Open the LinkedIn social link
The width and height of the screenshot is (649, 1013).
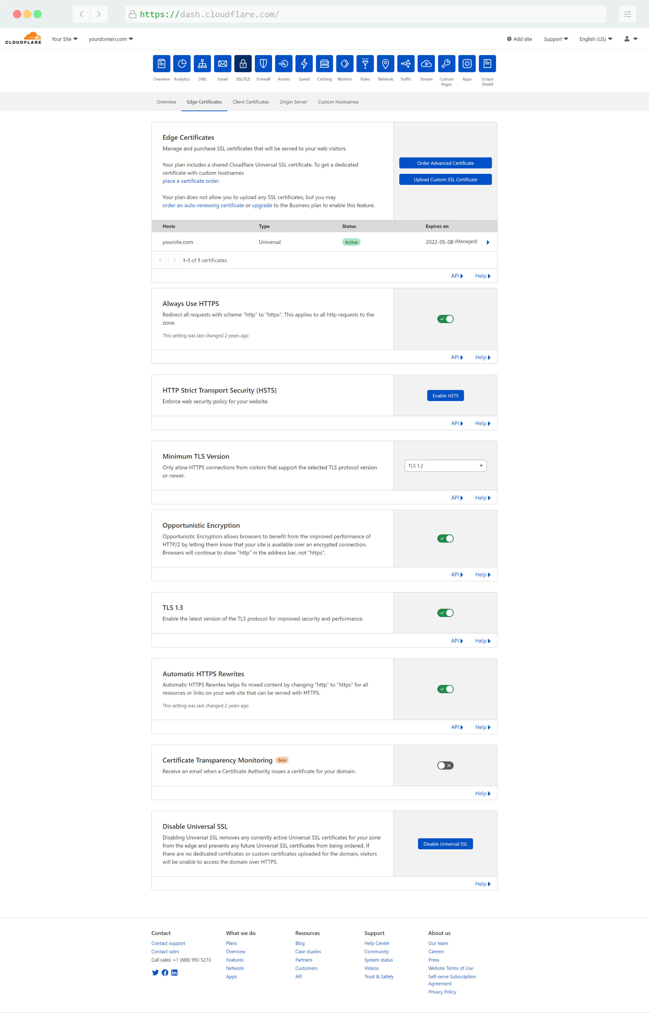[174, 973]
